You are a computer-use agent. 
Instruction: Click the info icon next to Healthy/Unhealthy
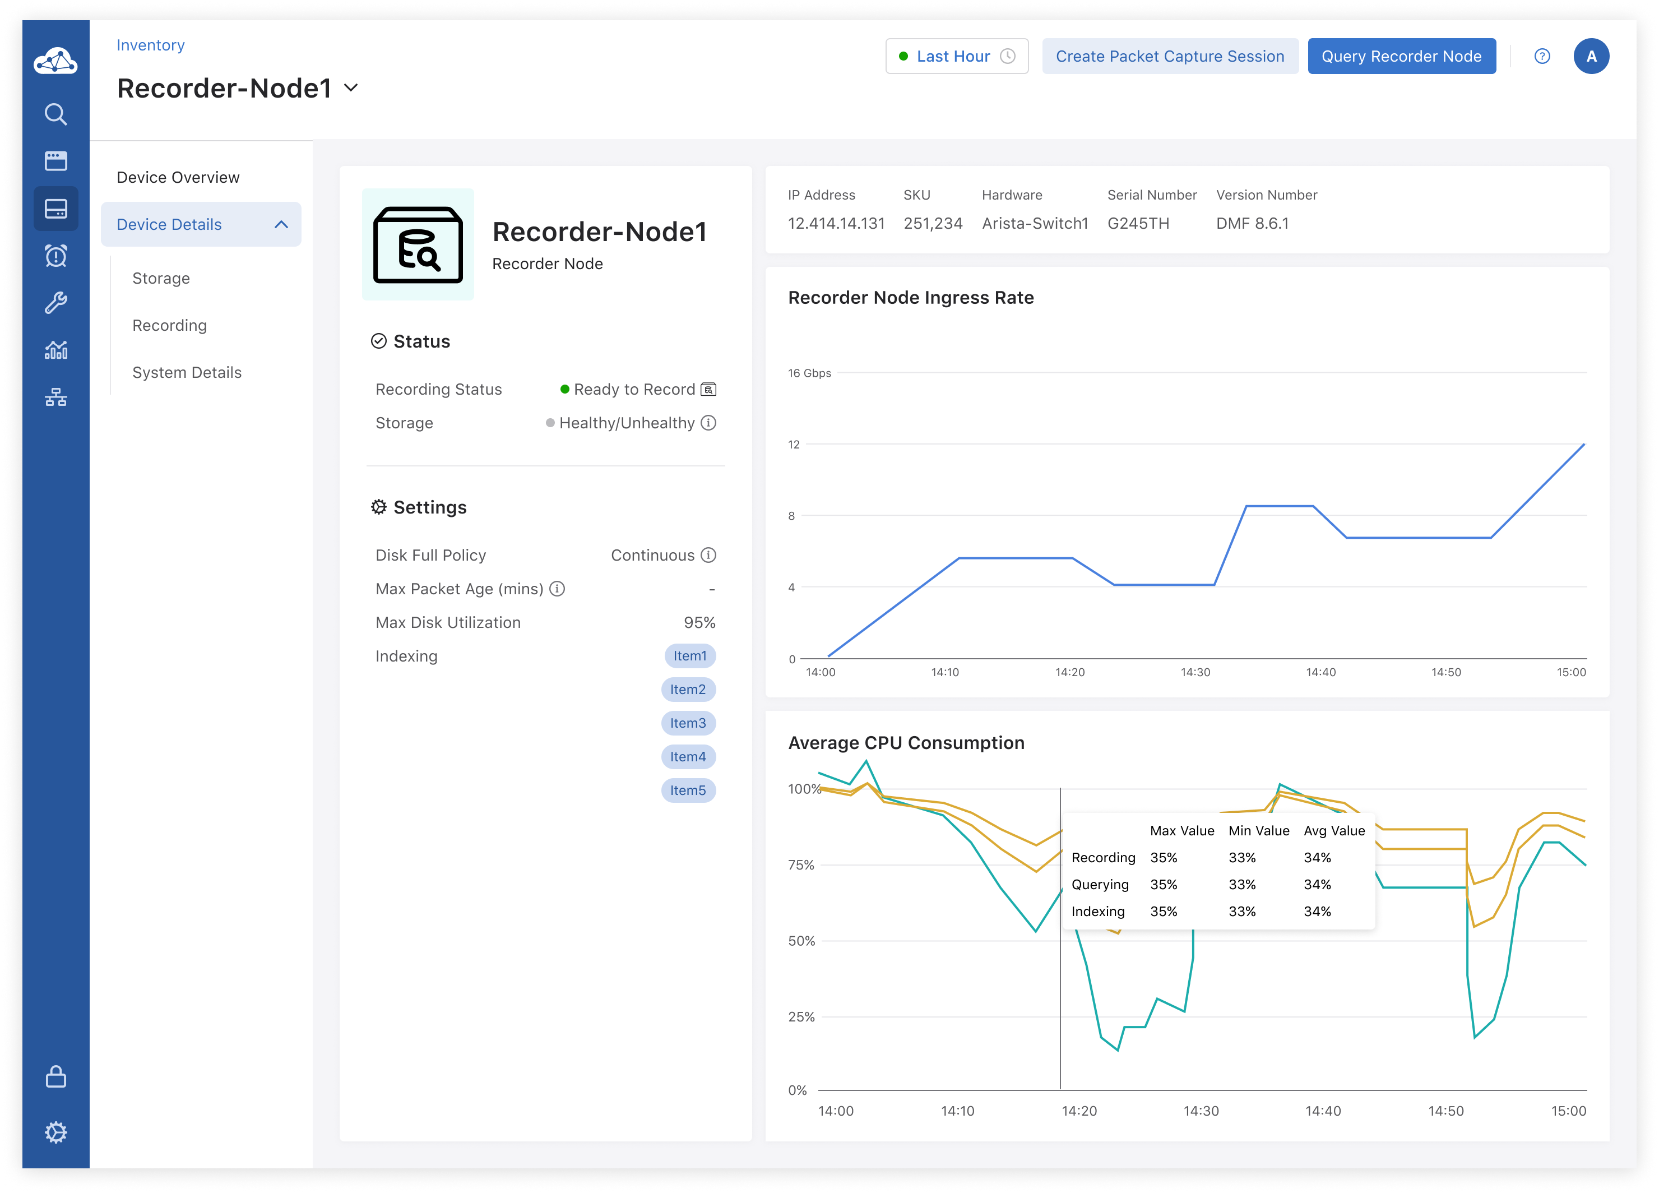click(708, 423)
